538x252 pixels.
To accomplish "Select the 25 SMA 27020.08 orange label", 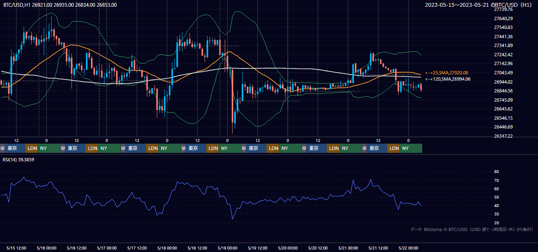I will coord(447,73).
